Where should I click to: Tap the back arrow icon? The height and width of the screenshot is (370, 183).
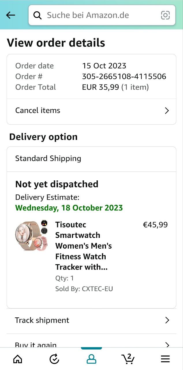pyautogui.click(x=10, y=15)
